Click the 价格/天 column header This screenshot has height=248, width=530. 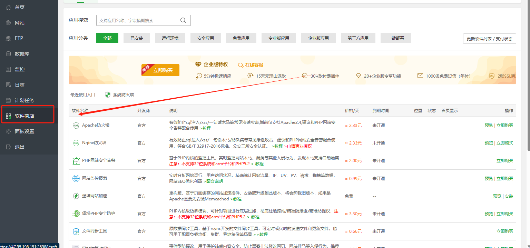tap(352, 110)
